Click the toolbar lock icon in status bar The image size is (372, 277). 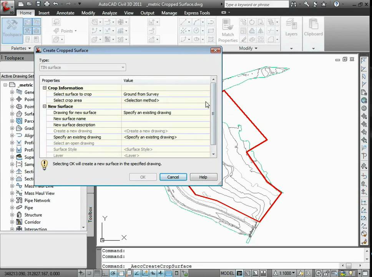[x=326, y=273]
